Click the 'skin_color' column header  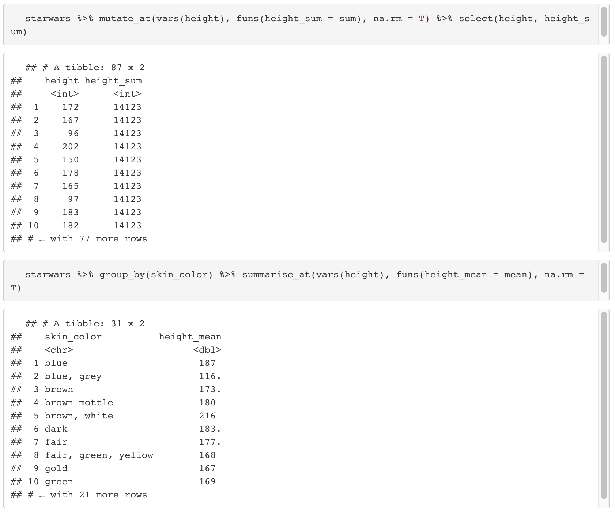[73, 337]
